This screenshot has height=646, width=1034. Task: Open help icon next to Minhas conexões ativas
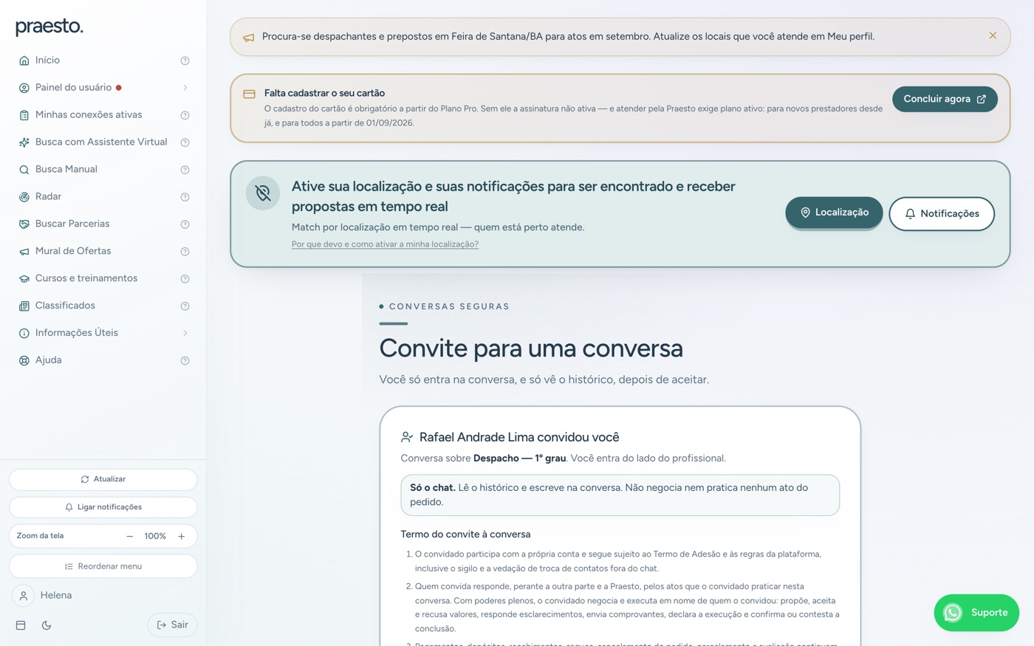[x=185, y=115]
